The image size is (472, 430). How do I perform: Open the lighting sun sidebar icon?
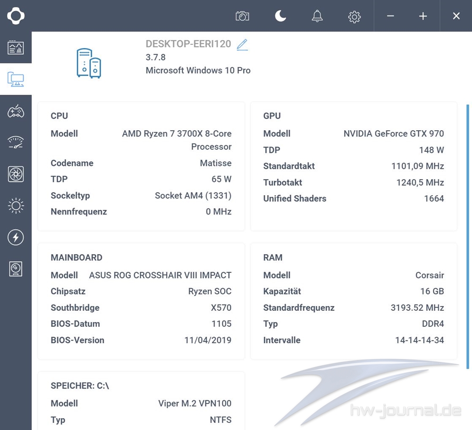pos(16,206)
